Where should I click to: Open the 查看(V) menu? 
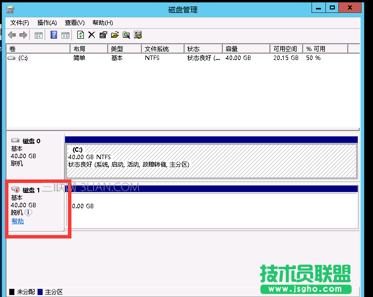pos(74,23)
